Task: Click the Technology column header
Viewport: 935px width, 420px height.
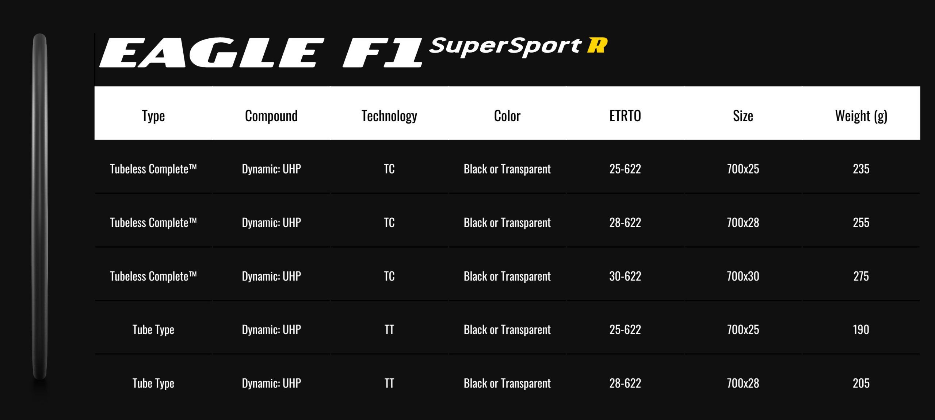Action: tap(389, 116)
